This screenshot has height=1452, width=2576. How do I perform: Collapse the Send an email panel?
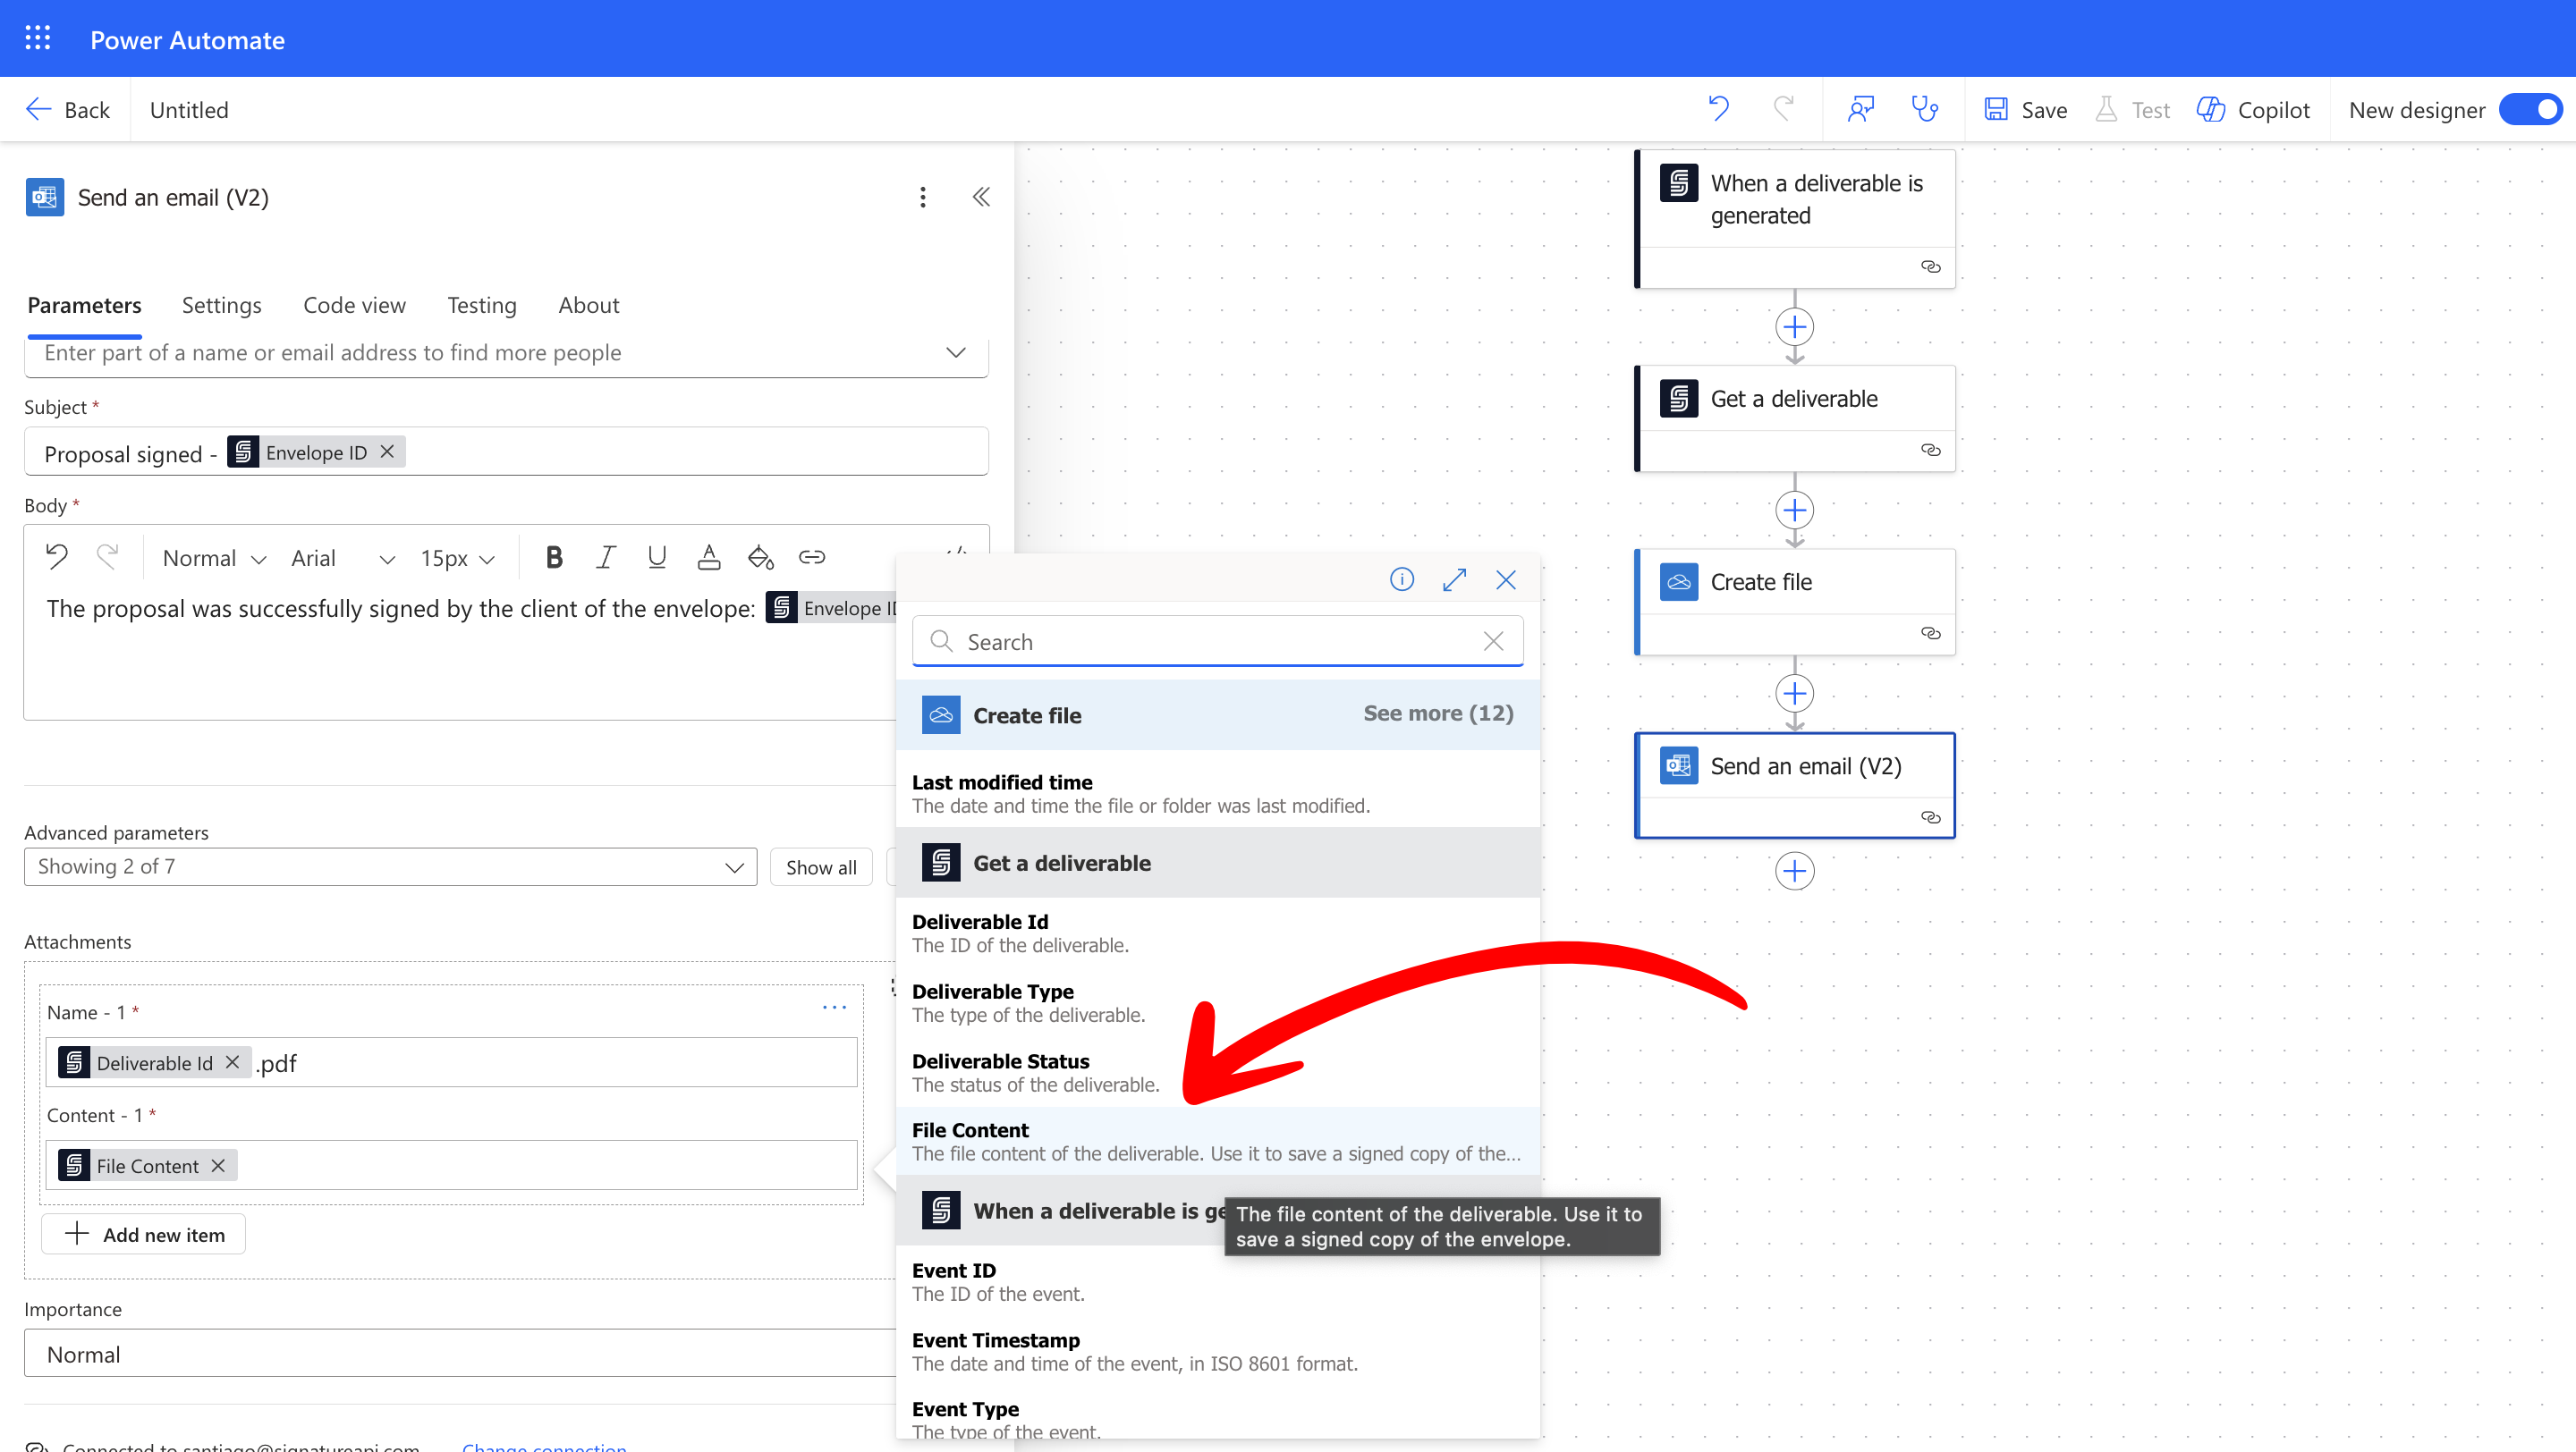(981, 197)
